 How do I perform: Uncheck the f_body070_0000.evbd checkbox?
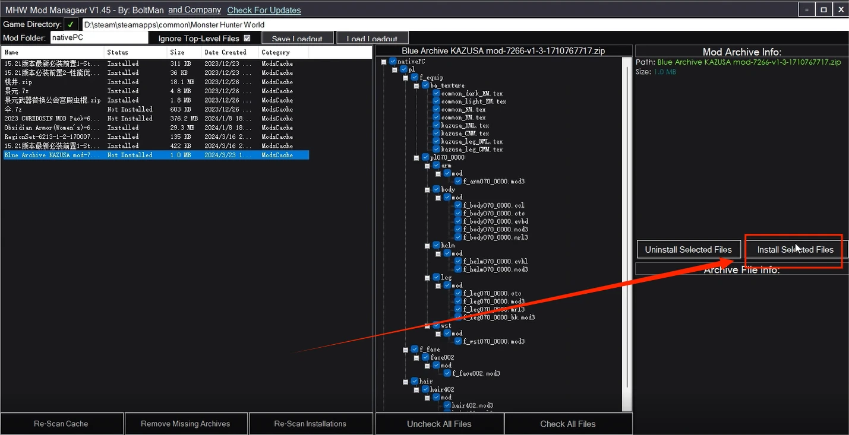[458, 221]
